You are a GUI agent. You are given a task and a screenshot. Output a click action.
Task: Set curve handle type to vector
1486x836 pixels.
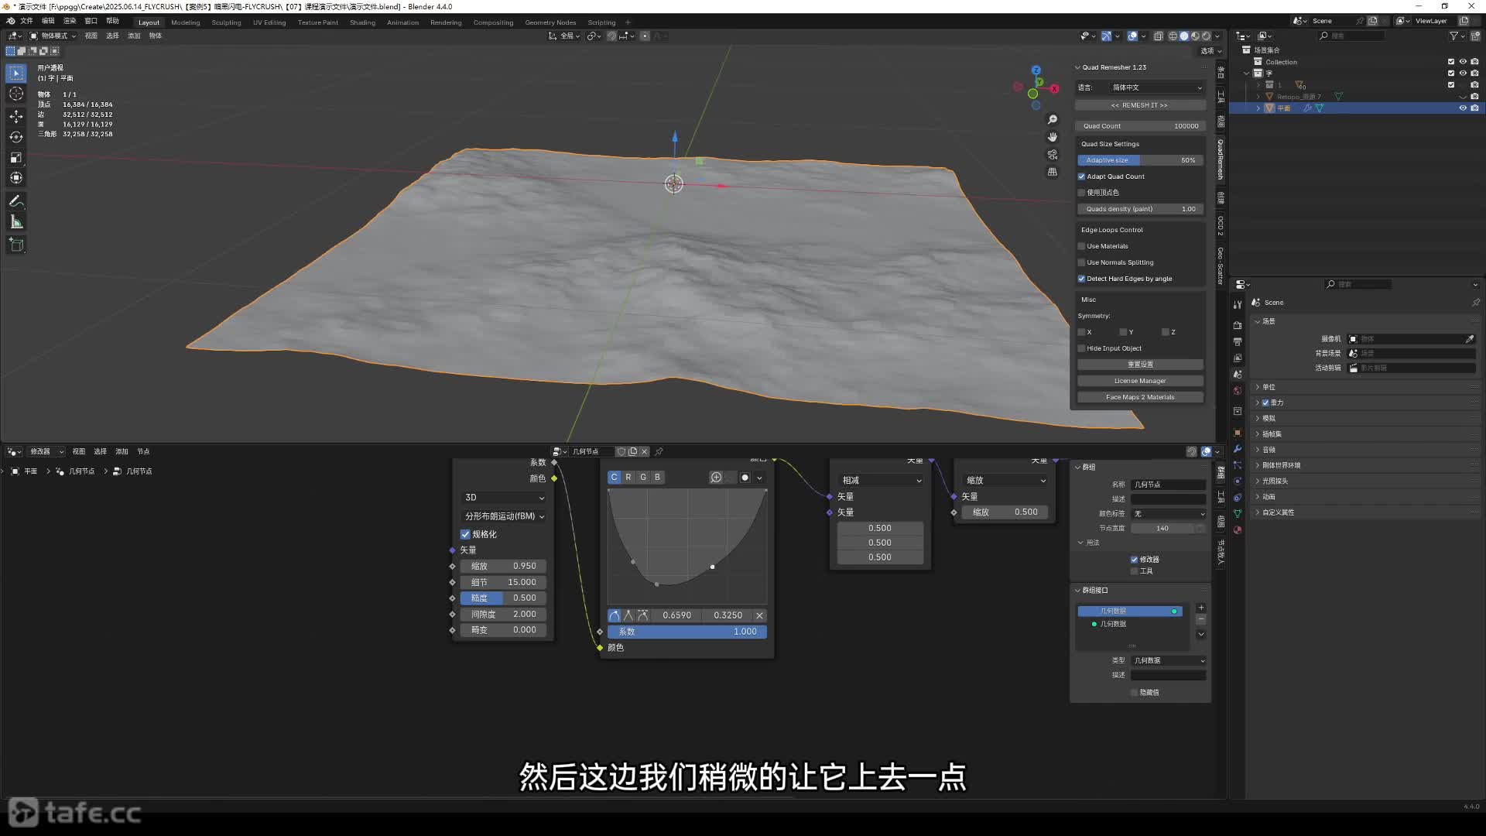(628, 615)
